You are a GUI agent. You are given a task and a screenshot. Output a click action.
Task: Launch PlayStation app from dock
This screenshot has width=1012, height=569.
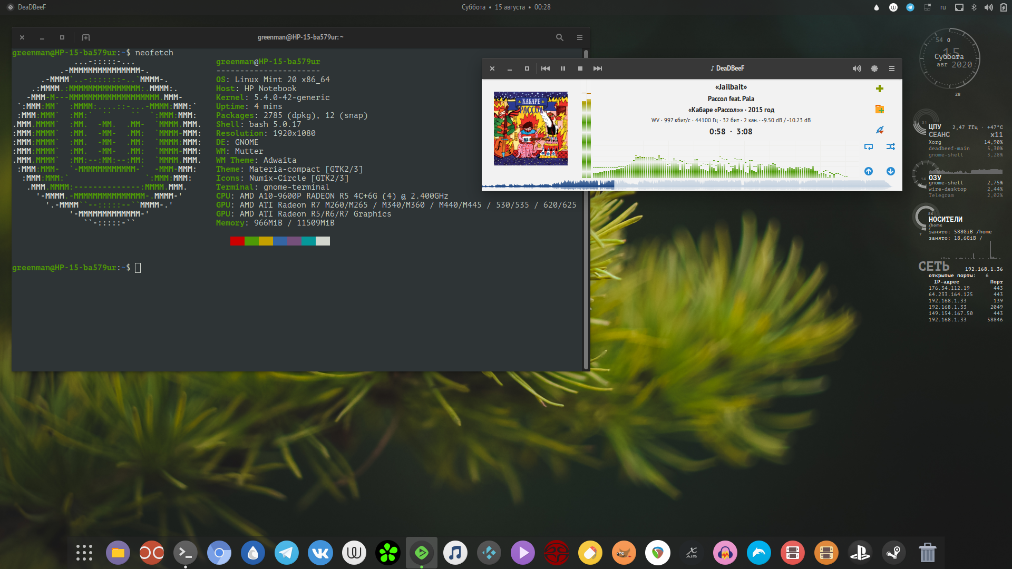coord(860,553)
